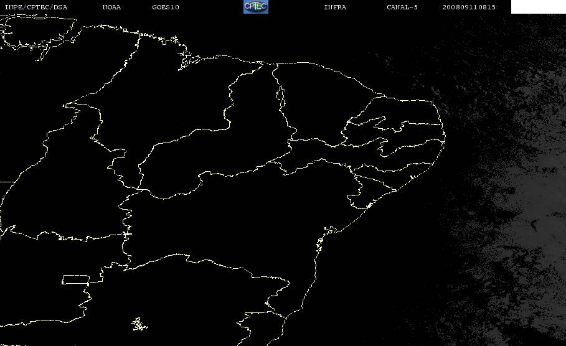Click the CPTEC logo in header
Screen dimensions: 566x346
click(x=256, y=6)
